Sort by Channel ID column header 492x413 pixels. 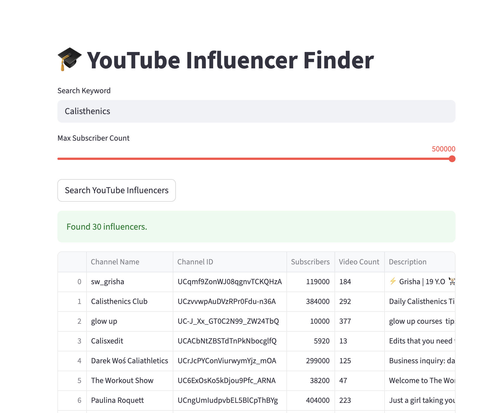(195, 262)
